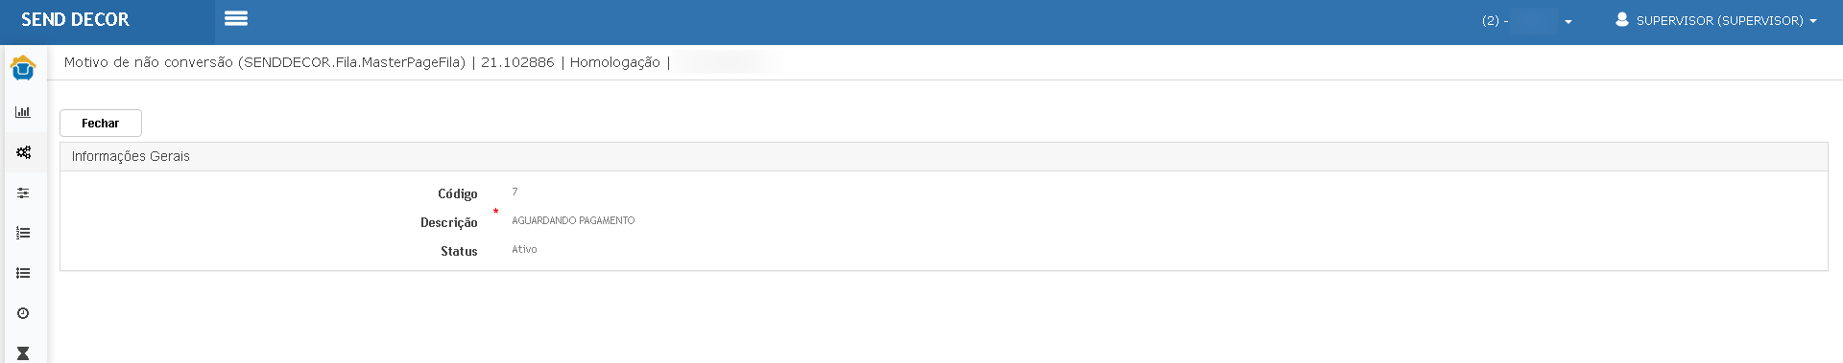Expand the SUPERVISOR (SUPERVISOR) user dropdown
The image size is (1843, 363).
point(1716,20)
